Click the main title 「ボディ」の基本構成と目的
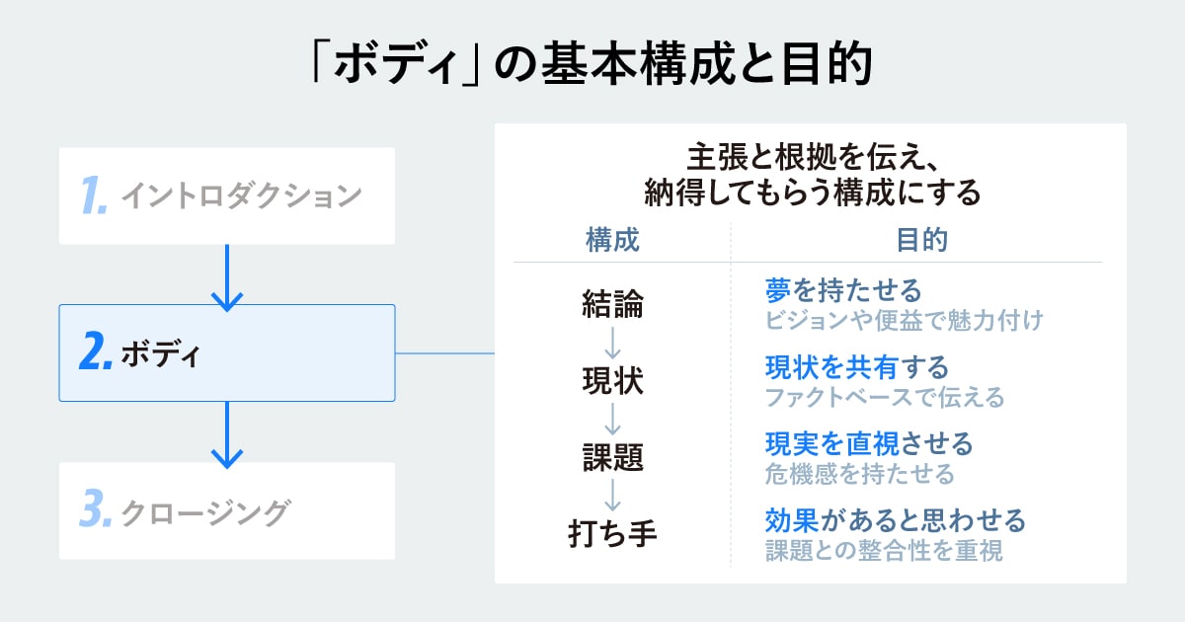Image resolution: width=1185 pixels, height=622 pixels. click(592, 67)
